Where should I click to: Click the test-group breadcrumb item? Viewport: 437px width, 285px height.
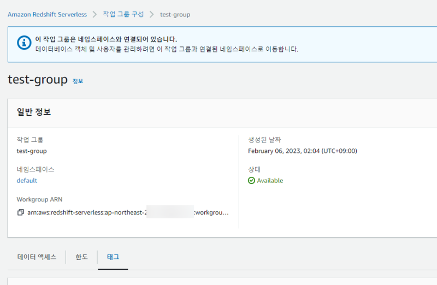[x=175, y=15]
